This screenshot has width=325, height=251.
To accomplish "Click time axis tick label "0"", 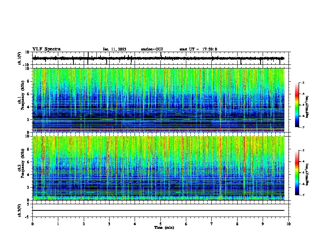I will (32, 224).
